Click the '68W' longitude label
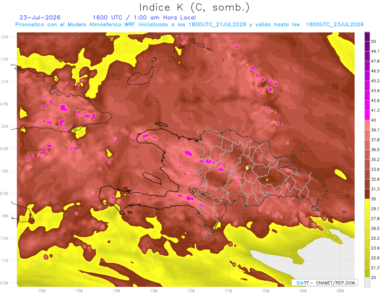 pyautogui.click(x=340, y=291)
